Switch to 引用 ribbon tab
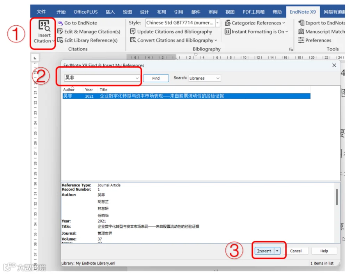This screenshot has height=274, width=351. (179, 12)
